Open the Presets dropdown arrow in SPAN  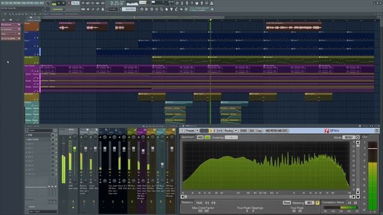197,131
